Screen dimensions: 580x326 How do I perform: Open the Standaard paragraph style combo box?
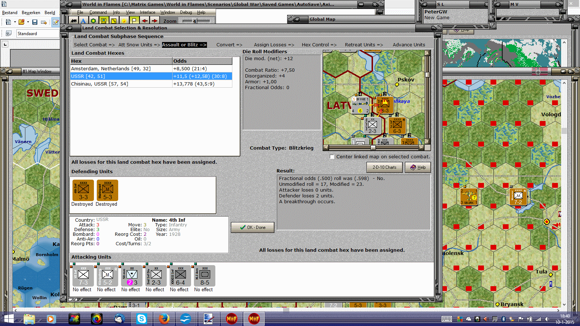(x=38, y=34)
